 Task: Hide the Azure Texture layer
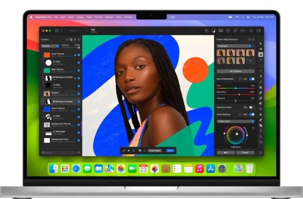point(79,109)
